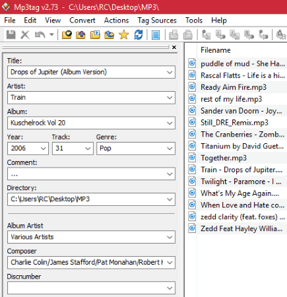Click the Select all files list icon
Viewport: 287px width, 297px height.
156,35
